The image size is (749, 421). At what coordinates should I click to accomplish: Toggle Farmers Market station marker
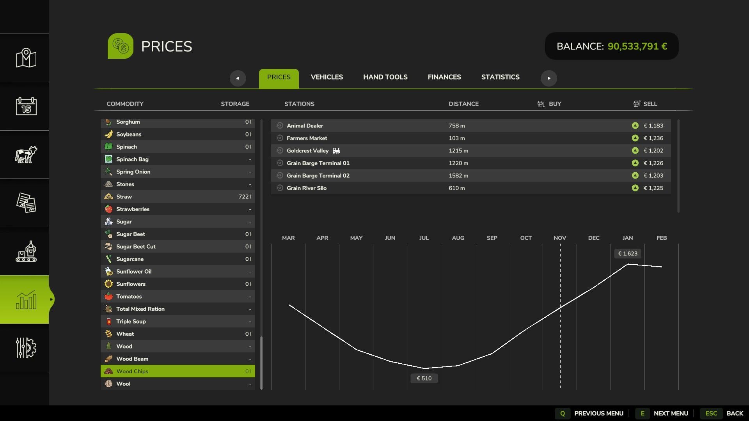[280, 138]
